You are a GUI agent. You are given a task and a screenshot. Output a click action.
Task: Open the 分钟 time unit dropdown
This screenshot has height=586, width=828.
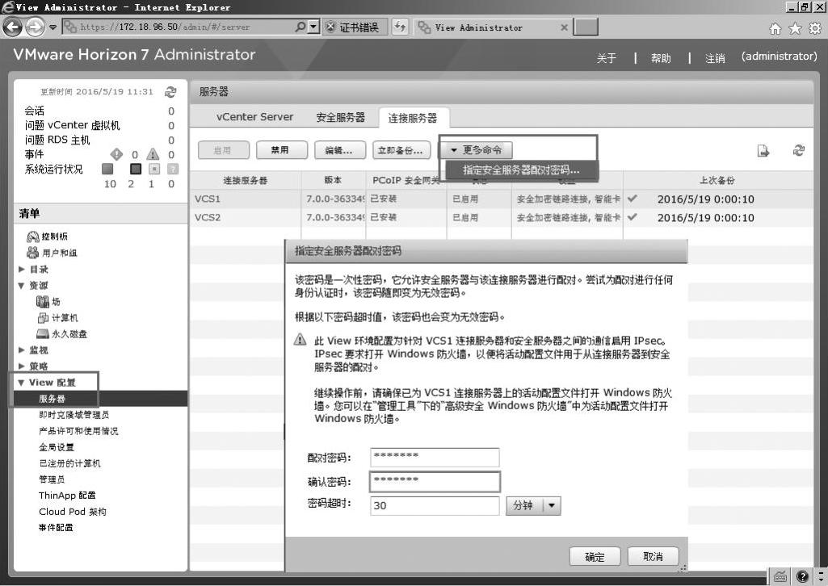coord(533,505)
